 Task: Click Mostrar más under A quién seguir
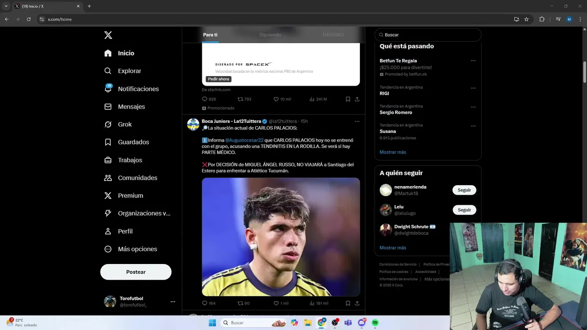[393, 248]
